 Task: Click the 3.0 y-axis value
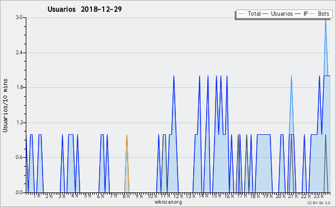coord(19,17)
